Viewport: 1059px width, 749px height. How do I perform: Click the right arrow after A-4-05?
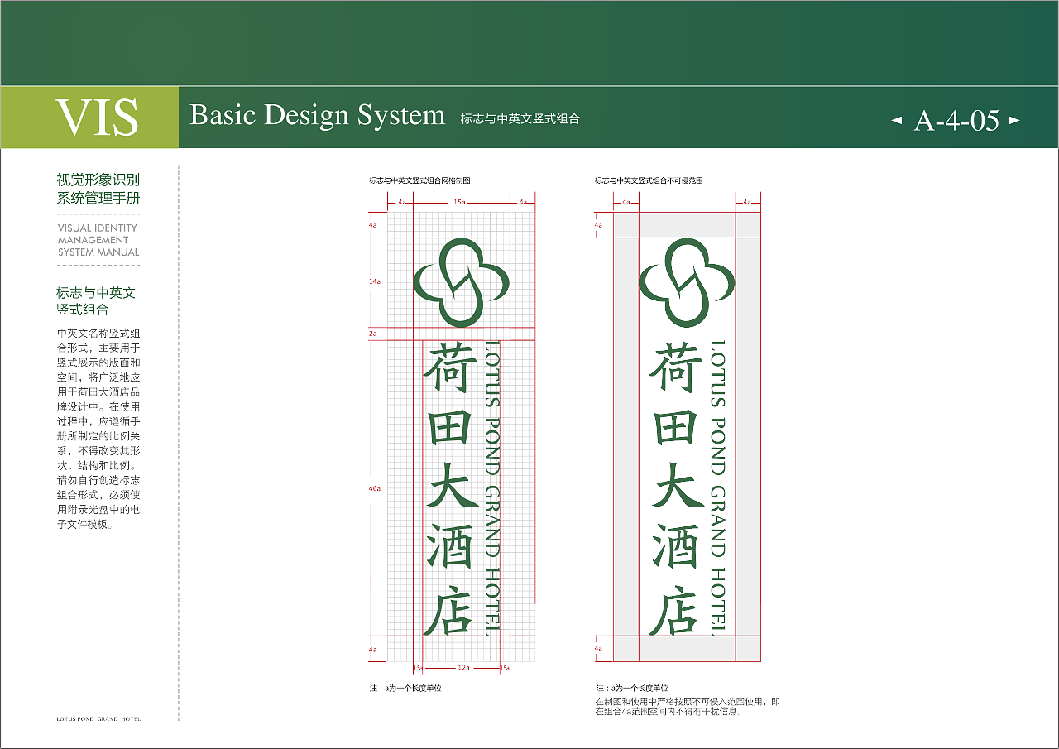[x=1014, y=121]
